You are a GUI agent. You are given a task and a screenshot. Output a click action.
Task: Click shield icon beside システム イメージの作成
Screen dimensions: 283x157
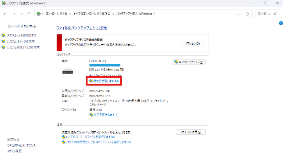point(3,41)
